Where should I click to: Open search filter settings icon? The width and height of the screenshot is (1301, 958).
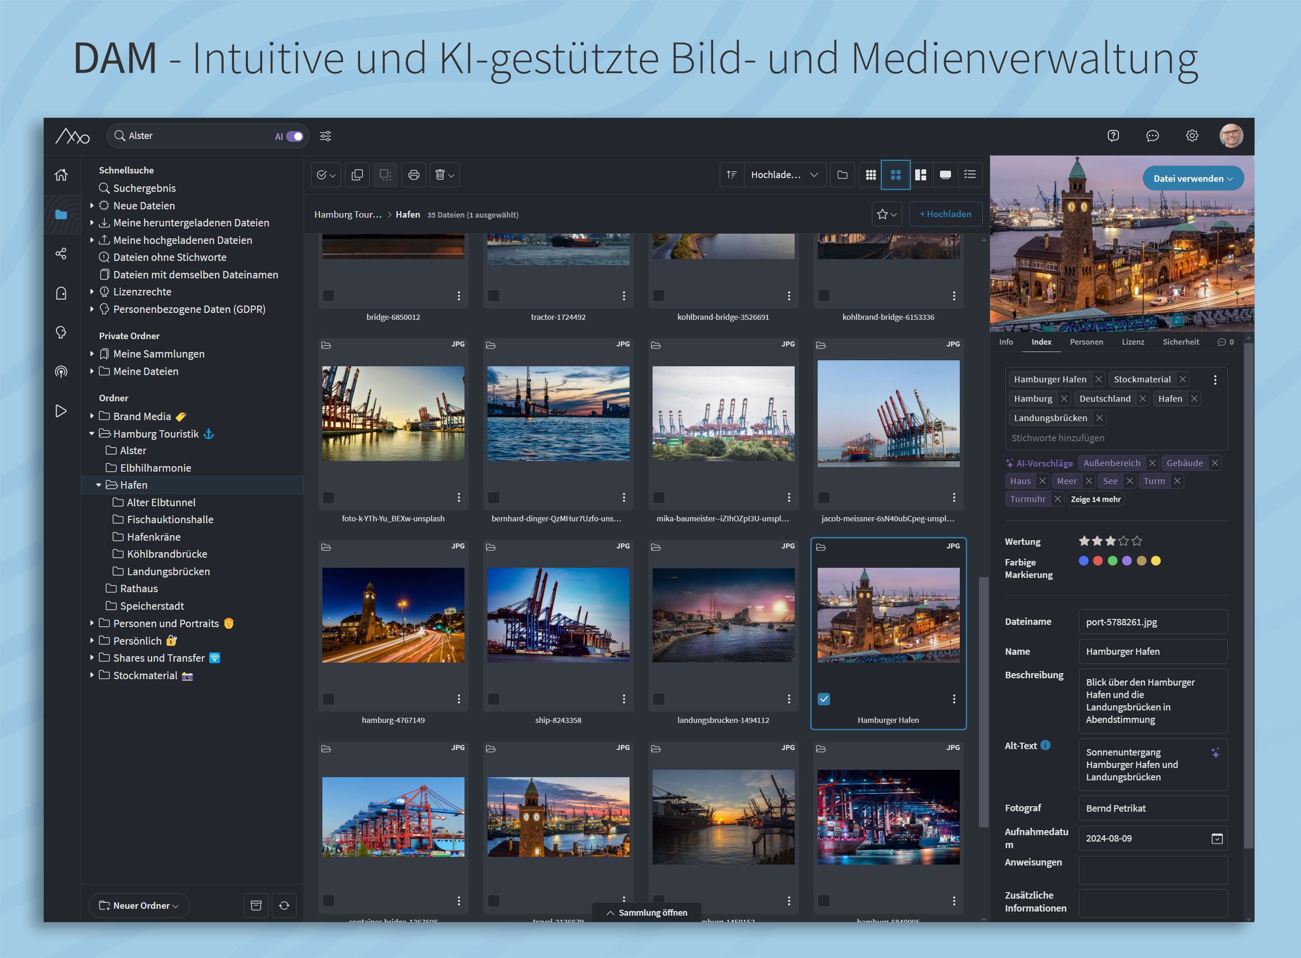pyautogui.click(x=326, y=136)
